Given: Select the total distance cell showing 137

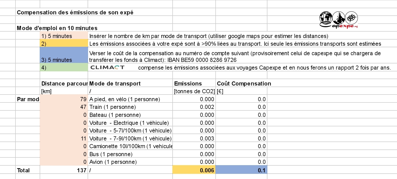Looking at the screenshot, I should point(64,170).
